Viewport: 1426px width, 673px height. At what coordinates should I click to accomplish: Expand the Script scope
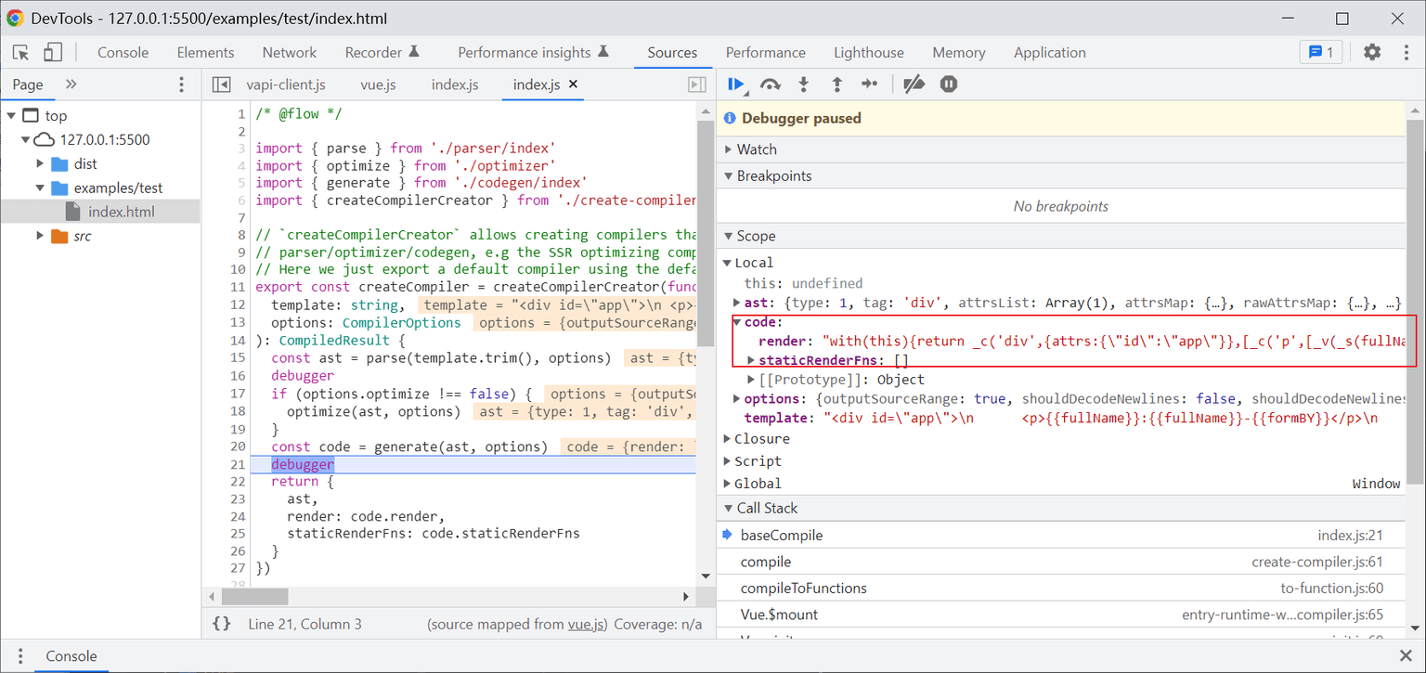[728, 461]
